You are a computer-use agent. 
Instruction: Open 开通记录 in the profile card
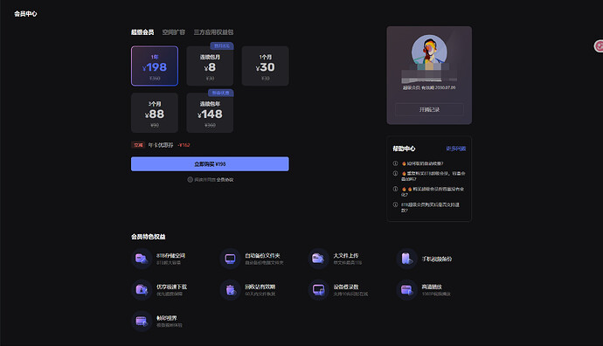click(429, 109)
